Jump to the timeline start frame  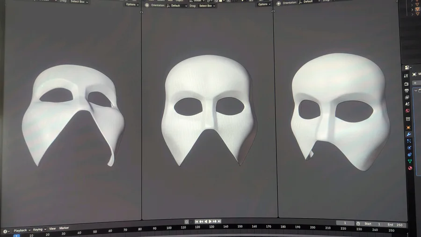(x=196, y=222)
